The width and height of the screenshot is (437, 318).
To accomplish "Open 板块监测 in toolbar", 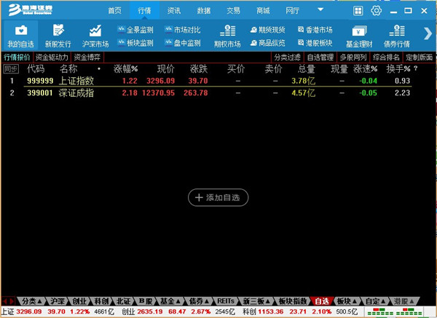I will 135,43.
